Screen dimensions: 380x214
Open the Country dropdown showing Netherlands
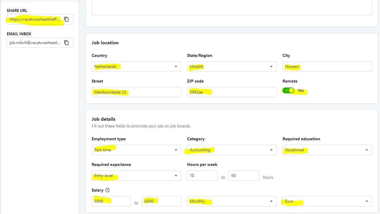(x=136, y=66)
